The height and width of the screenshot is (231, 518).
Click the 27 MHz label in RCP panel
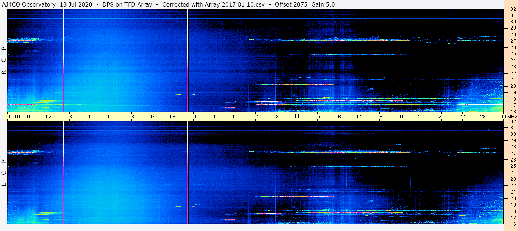[512, 41]
